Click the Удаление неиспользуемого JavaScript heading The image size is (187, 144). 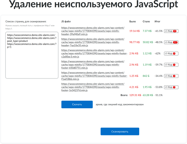93,4
